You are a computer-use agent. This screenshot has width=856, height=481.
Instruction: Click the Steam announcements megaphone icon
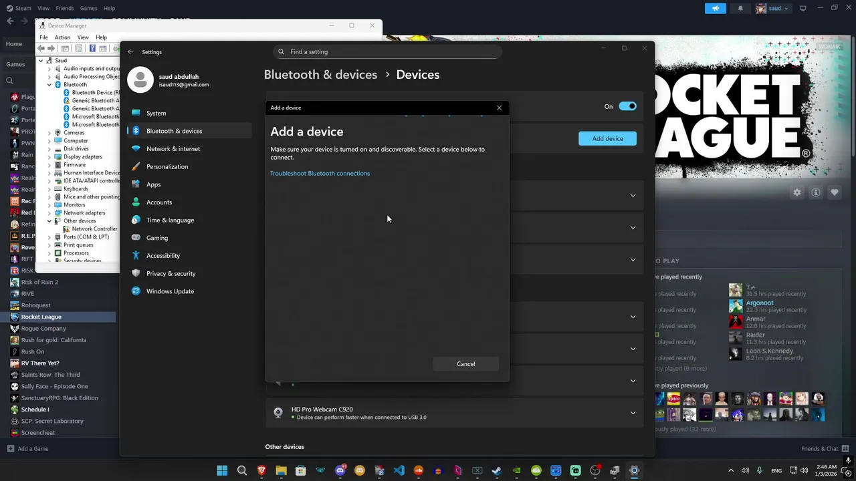715,8
